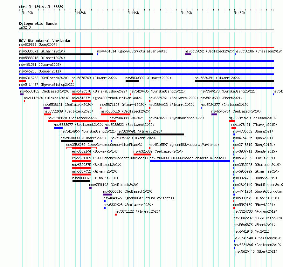Click esv2661769 1000GenomesConsortiumPhase1 label
Viewport: 283px width, 267px height.
(110, 158)
